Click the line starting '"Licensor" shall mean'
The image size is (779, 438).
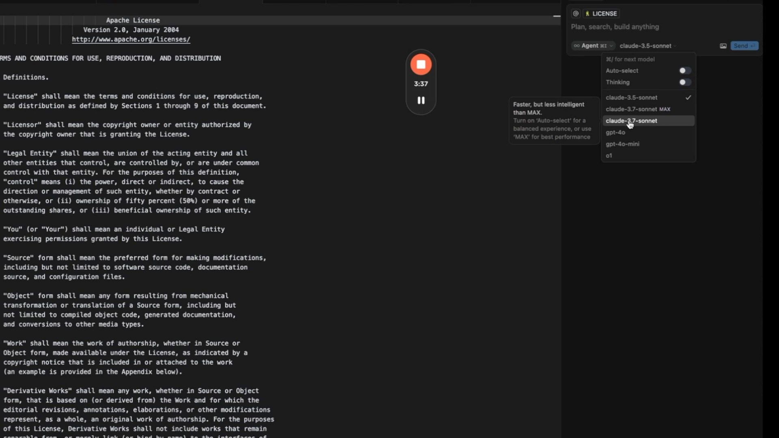click(x=127, y=125)
